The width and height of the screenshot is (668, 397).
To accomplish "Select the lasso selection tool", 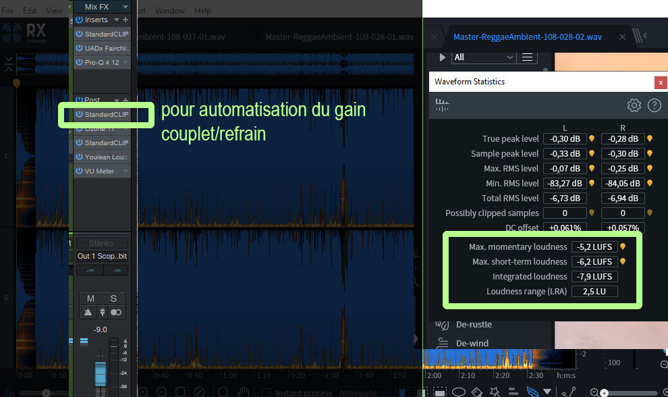I will (x=458, y=392).
